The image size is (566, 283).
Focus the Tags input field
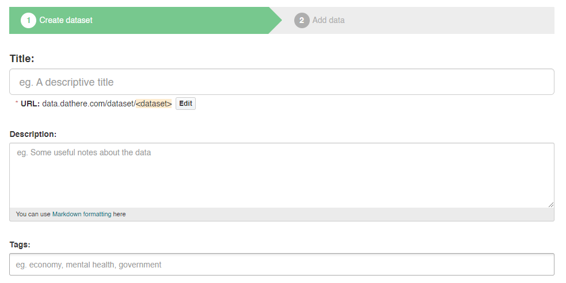282,265
